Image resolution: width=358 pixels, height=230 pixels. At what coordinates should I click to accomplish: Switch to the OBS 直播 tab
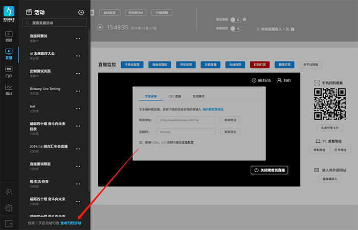click(175, 96)
